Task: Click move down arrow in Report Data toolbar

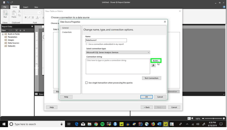Action: point(24,30)
